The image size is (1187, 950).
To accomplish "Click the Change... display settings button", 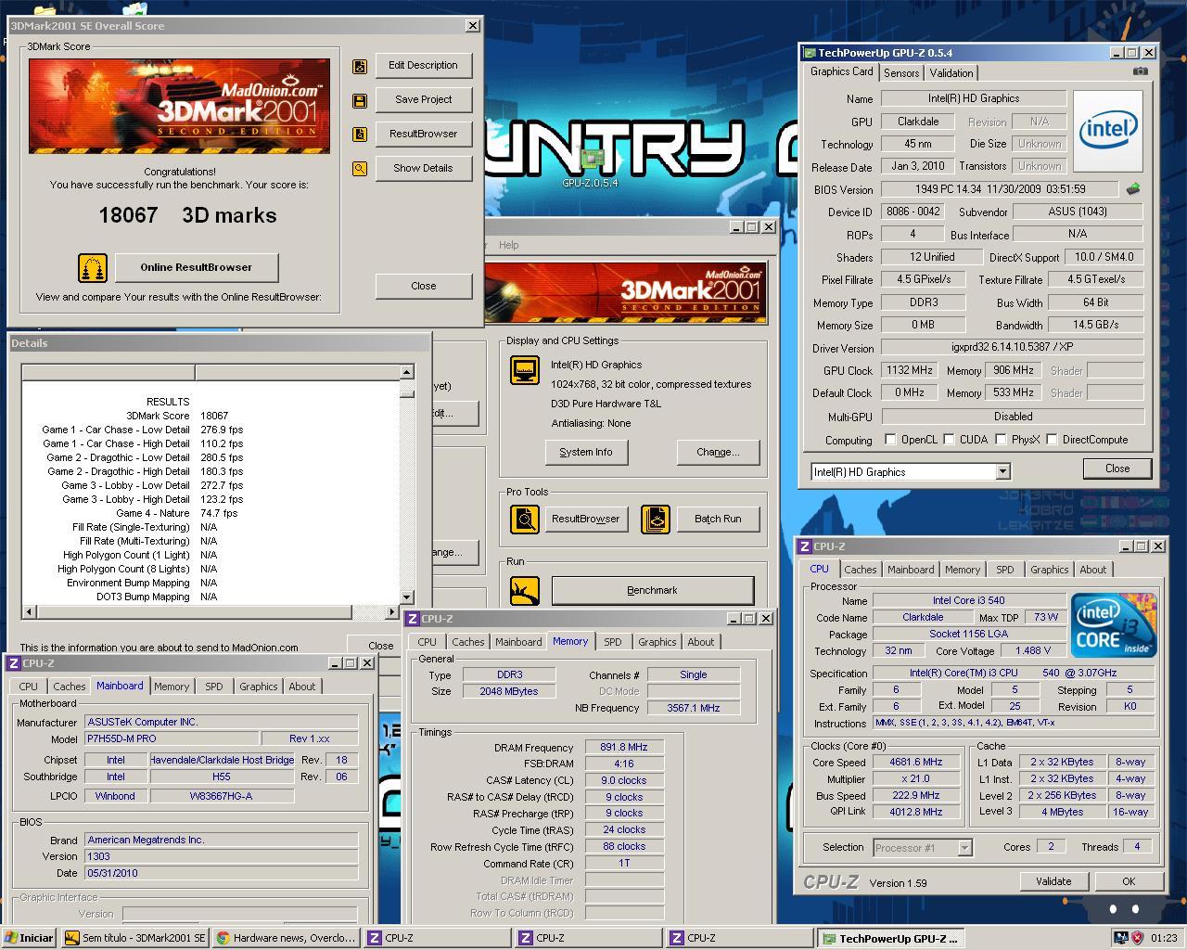I will pyautogui.click(x=718, y=452).
